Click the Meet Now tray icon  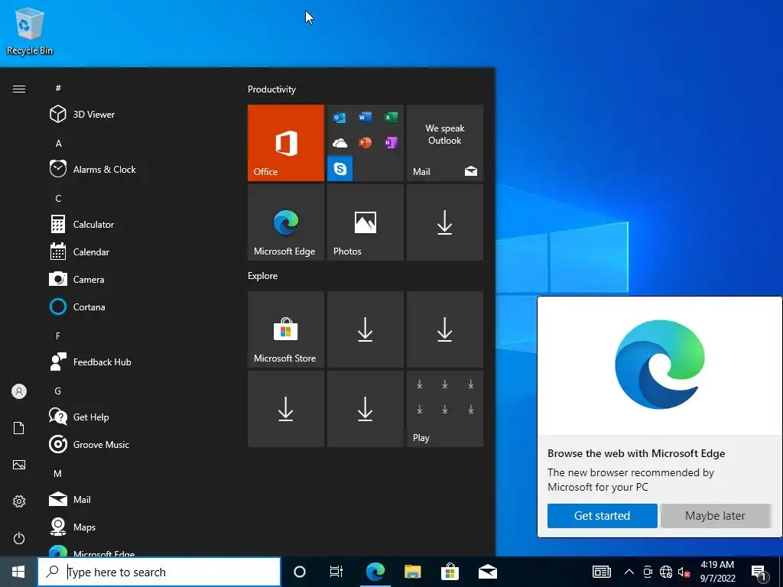(x=648, y=572)
